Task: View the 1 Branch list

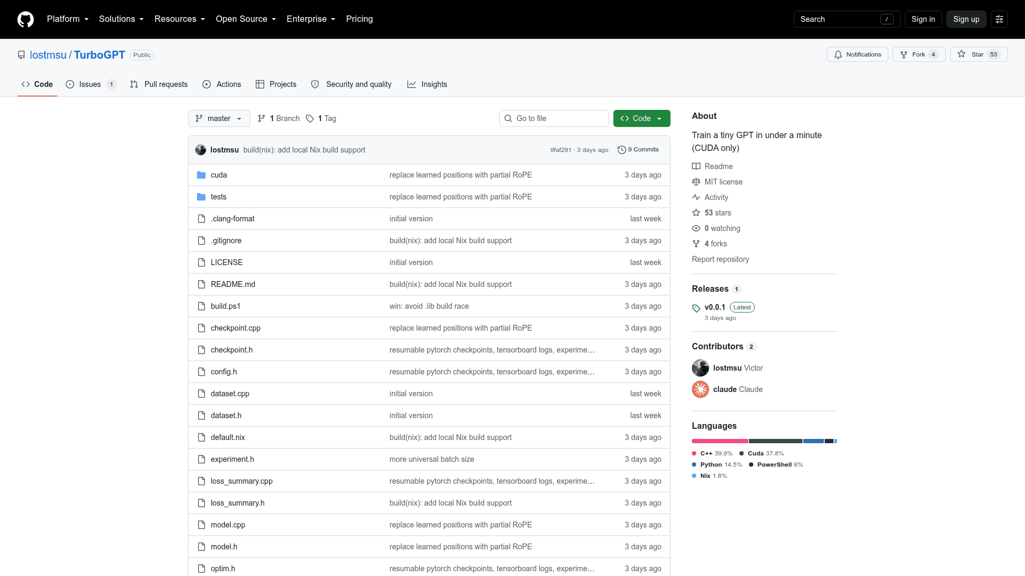Action: pyautogui.click(x=279, y=118)
